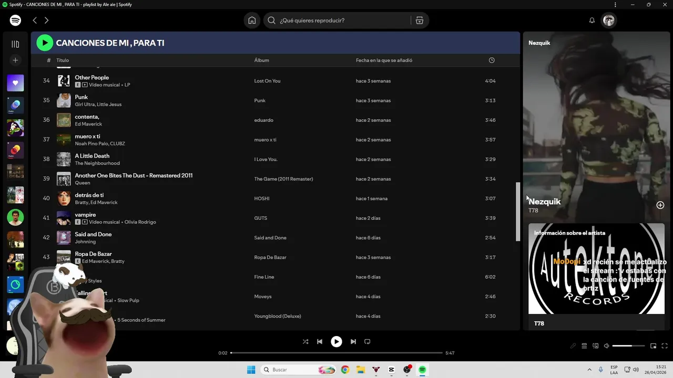
Task: Open the user profile avatar
Action: click(609, 20)
